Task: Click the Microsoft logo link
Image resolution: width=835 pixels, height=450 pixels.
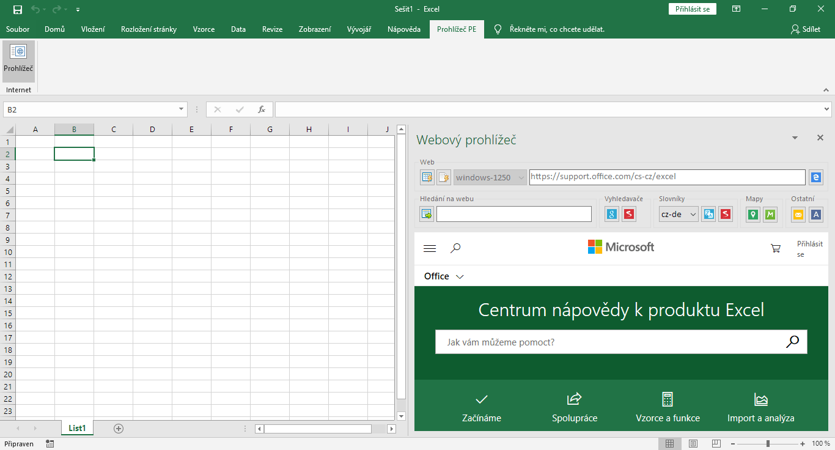Action: [621, 247]
